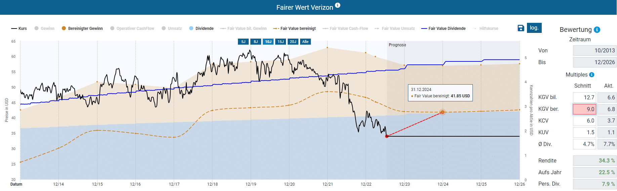Select the KGV ber. Schnitt value 9.0
Screen dimensions: 617x191
[x=584, y=109]
